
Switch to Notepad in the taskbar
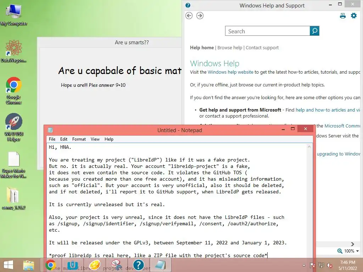click(x=161, y=265)
